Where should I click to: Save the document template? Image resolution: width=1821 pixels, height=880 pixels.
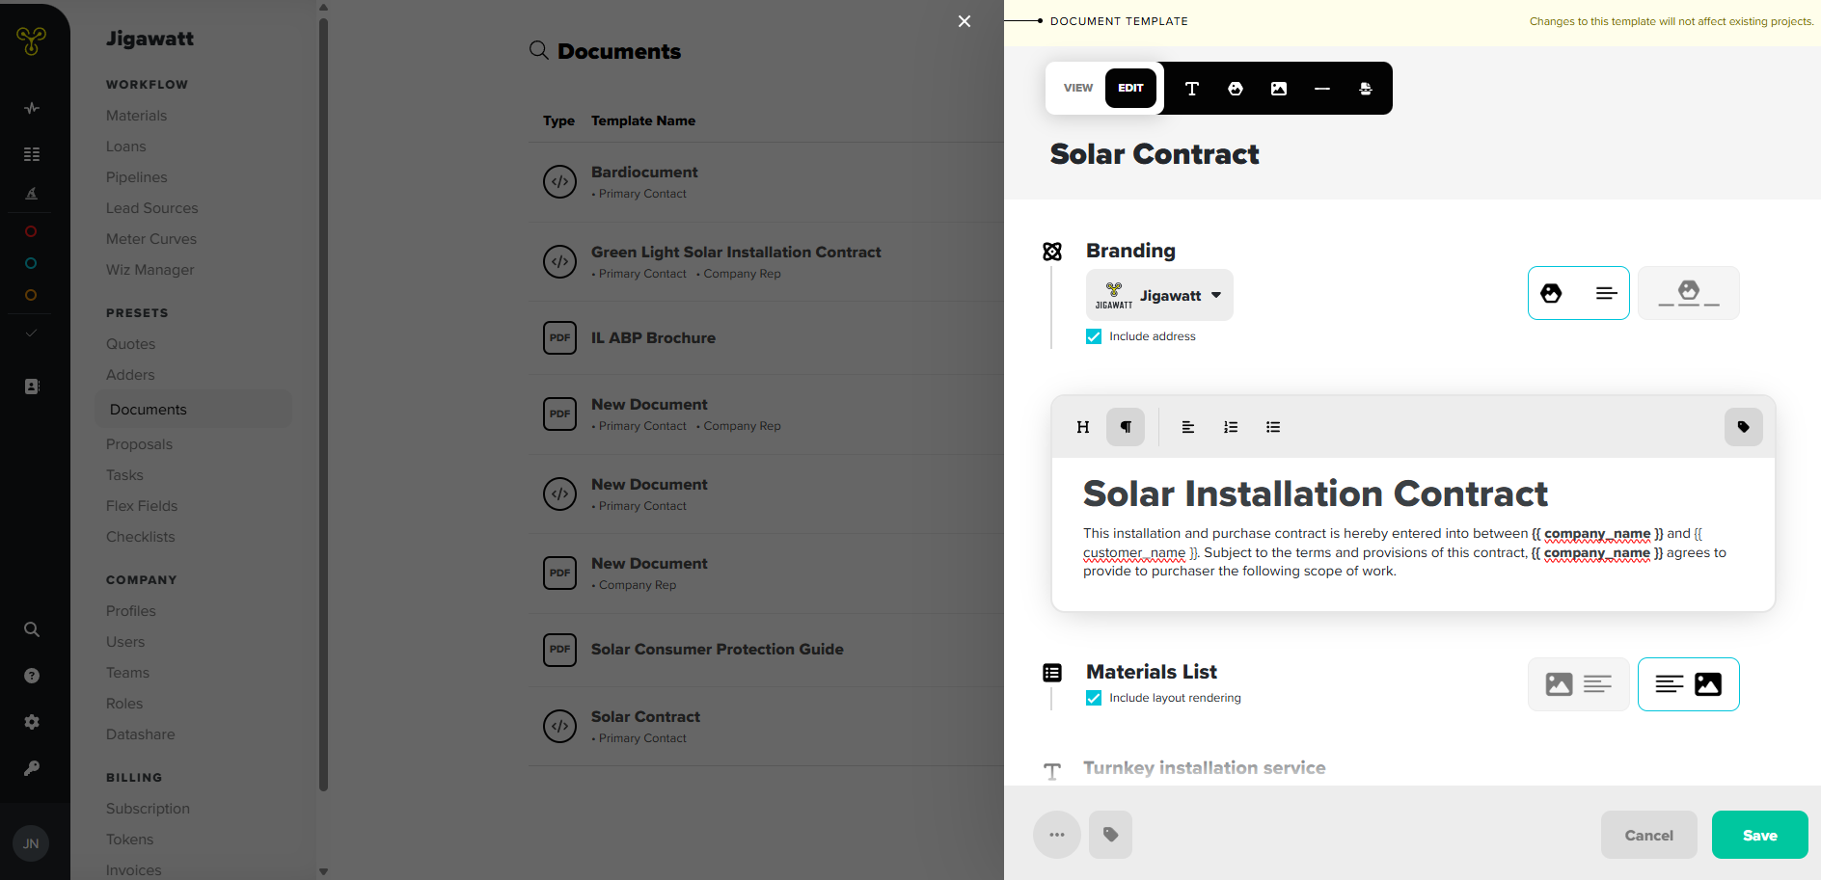(x=1760, y=835)
